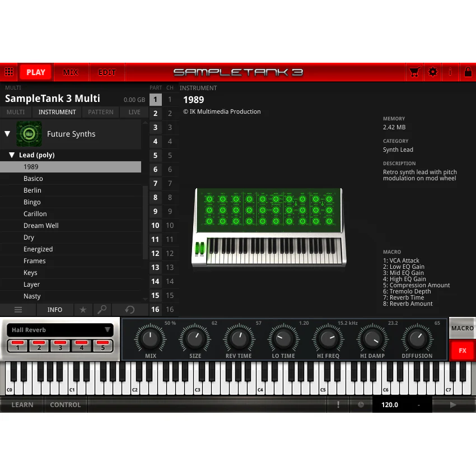Viewport: 476px width, 476px height.
Task: Select the Basico instrument
Action: 71,179
